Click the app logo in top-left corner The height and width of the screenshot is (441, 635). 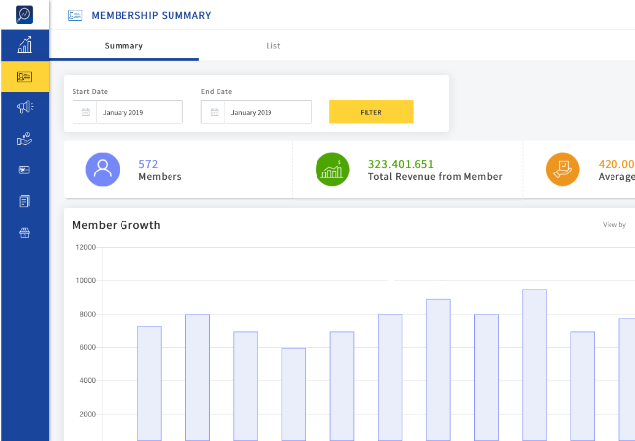[24, 15]
